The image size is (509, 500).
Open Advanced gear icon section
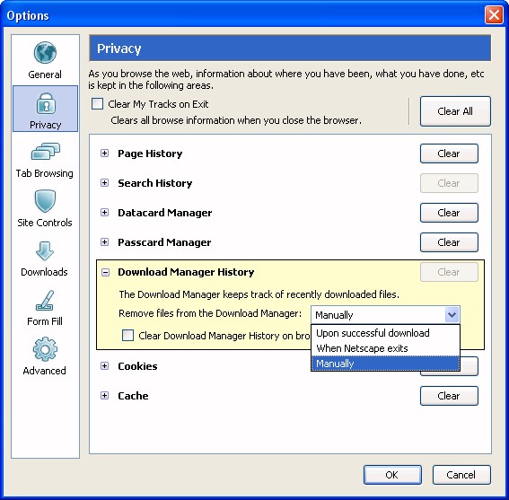tap(45, 349)
